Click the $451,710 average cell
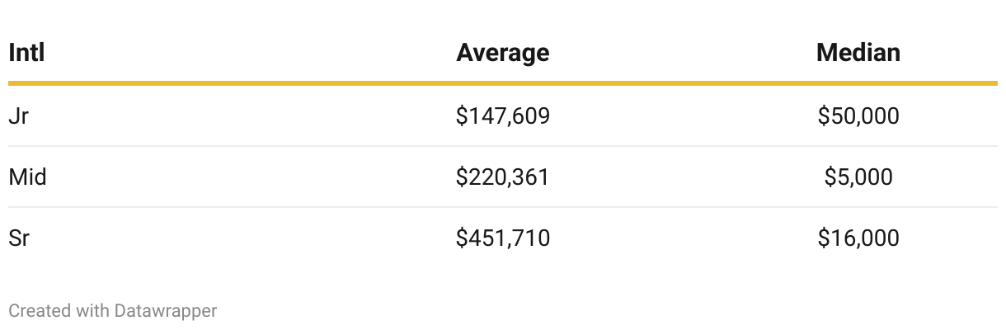The width and height of the screenshot is (1006, 330). tap(503, 238)
